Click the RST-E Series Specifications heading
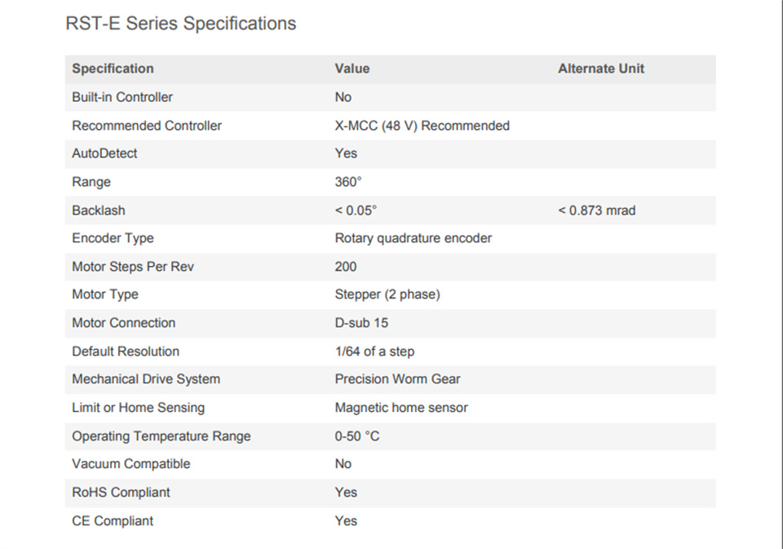 [181, 24]
